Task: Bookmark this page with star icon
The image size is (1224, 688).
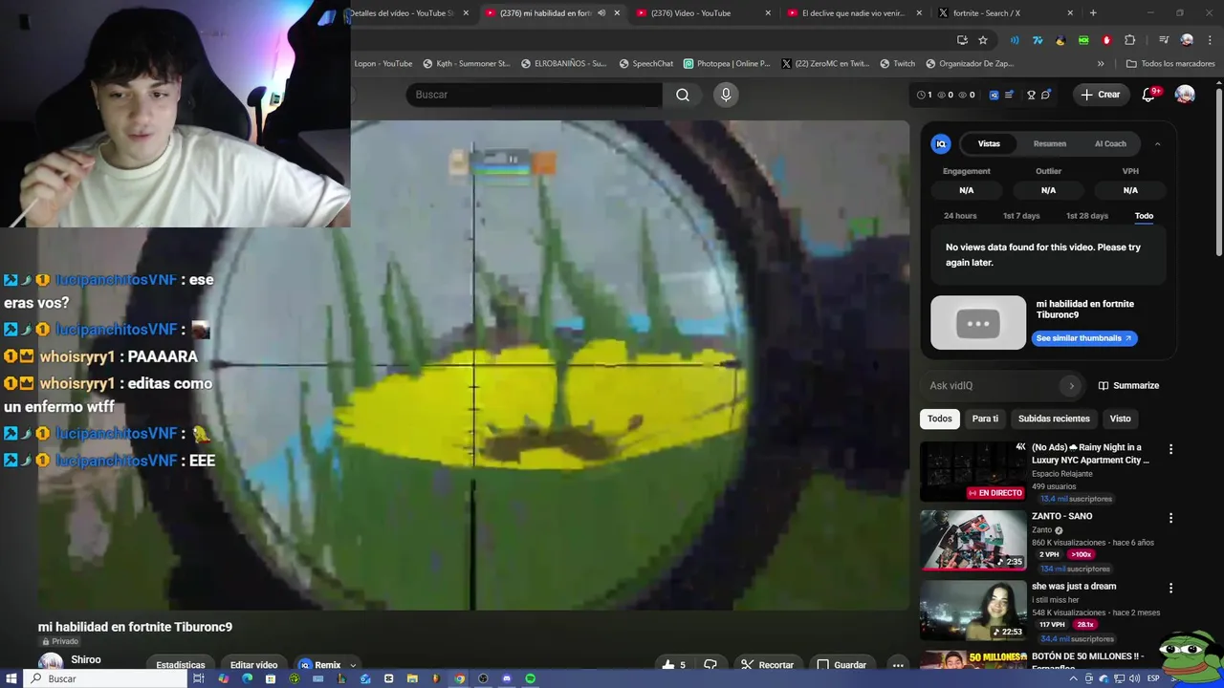Action: [x=983, y=40]
